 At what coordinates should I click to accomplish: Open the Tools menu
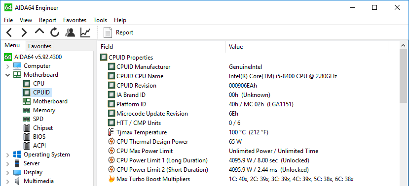[100, 20]
